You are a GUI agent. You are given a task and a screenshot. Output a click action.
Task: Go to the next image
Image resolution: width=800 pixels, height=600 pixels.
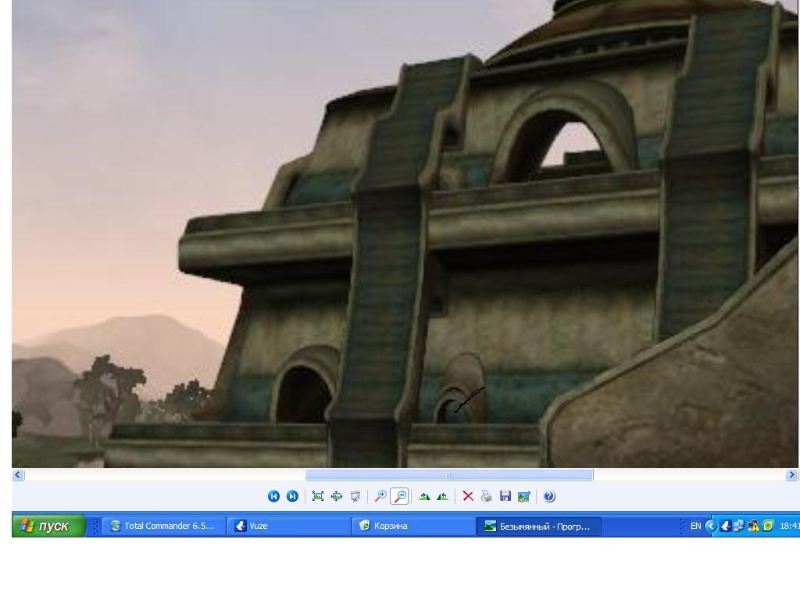pos(292,496)
